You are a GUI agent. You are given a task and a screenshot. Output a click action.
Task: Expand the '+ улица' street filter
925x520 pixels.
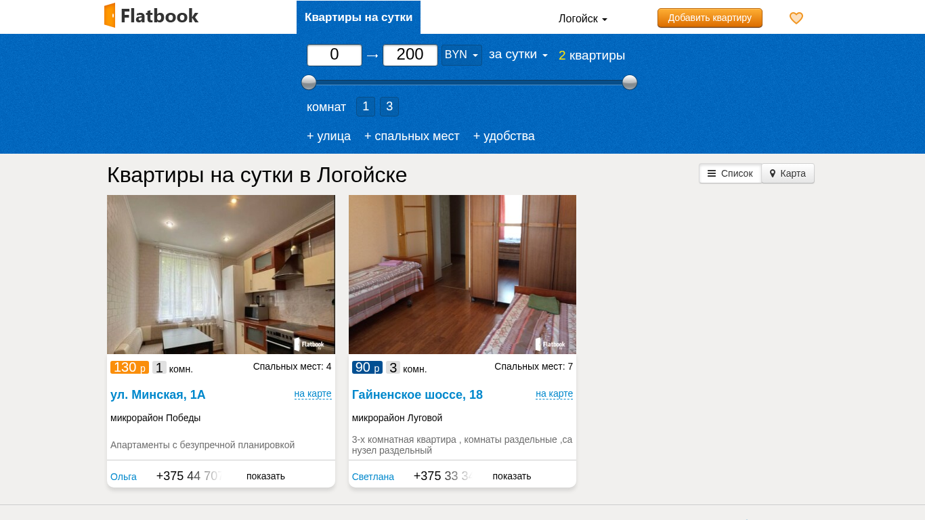click(x=328, y=136)
